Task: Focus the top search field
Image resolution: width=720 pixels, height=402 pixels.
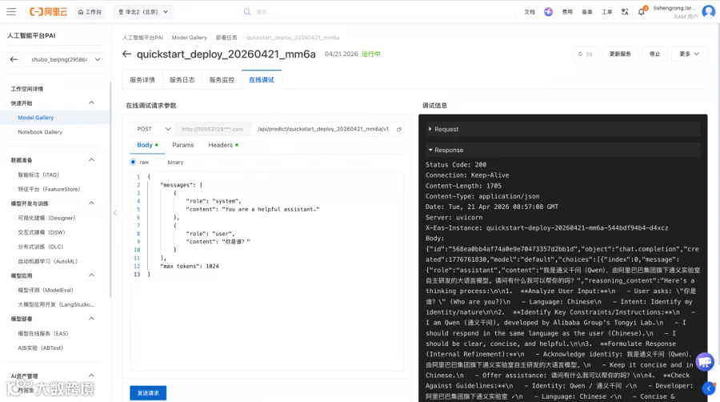Action: [377, 12]
